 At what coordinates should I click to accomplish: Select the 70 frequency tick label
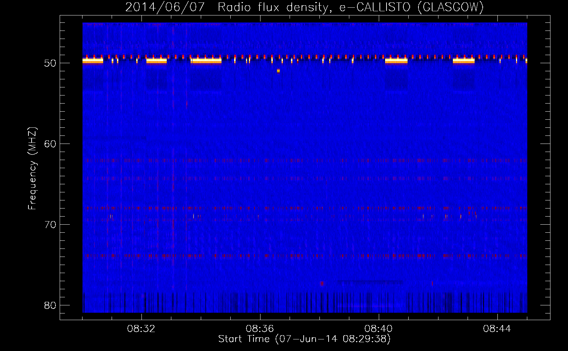50,225
